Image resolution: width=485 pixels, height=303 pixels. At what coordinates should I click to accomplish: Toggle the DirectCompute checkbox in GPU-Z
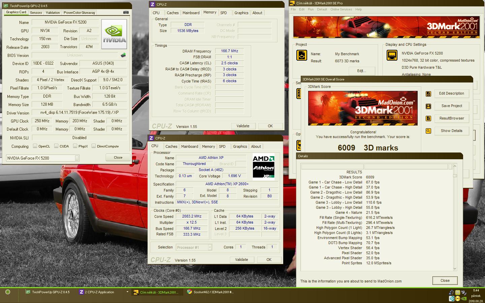pos(94,146)
